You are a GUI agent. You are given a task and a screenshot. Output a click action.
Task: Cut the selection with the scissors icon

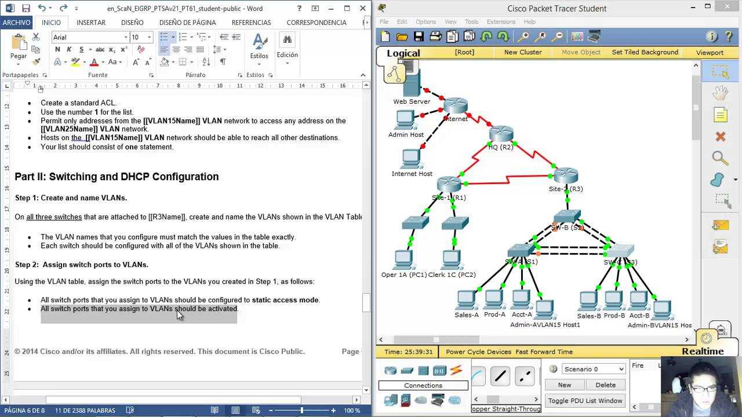[36, 36]
